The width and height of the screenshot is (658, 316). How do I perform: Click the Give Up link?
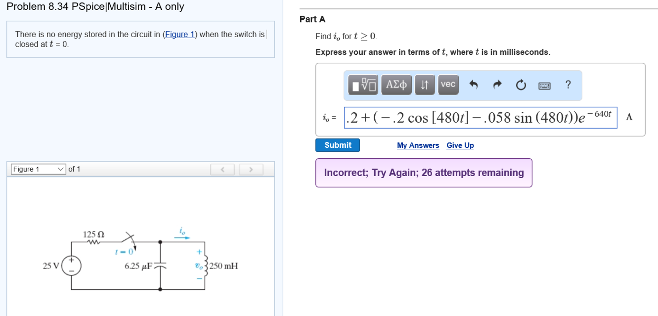(x=460, y=145)
